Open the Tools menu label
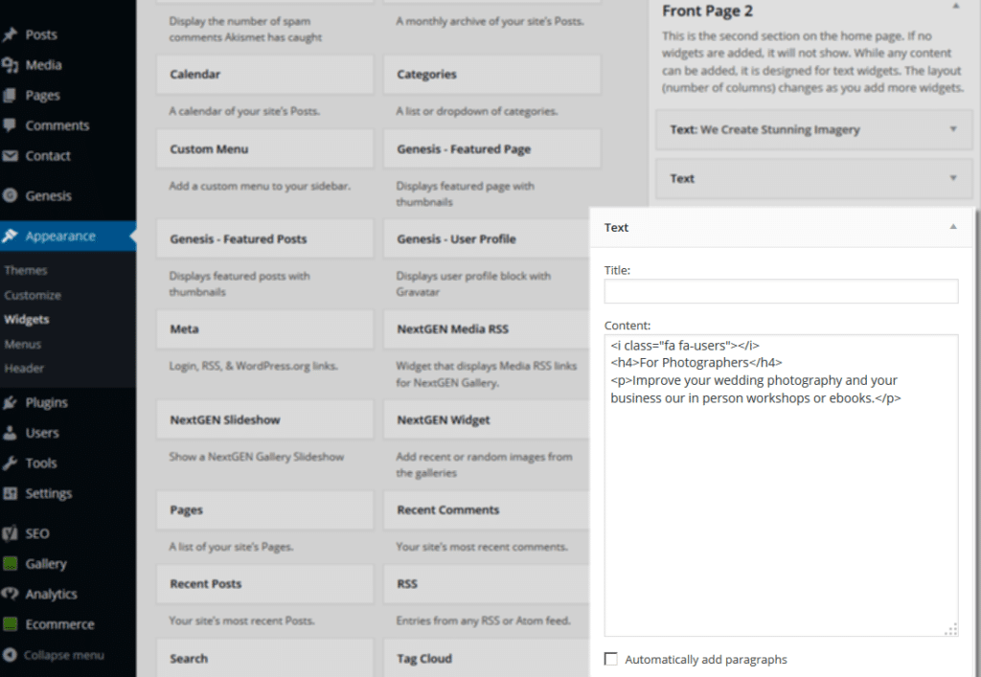This screenshot has height=677, width=981. coord(40,463)
